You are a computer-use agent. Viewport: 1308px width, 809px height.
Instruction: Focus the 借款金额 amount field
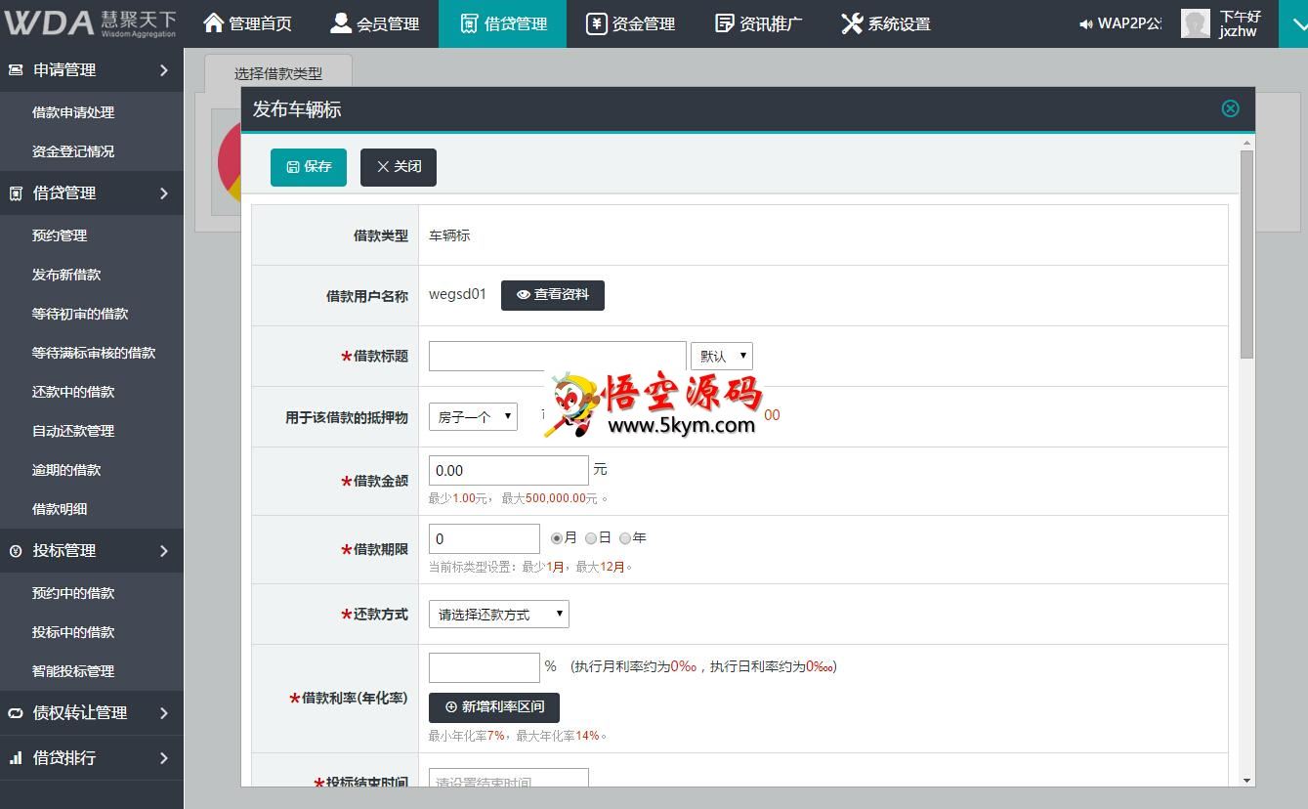tap(509, 470)
